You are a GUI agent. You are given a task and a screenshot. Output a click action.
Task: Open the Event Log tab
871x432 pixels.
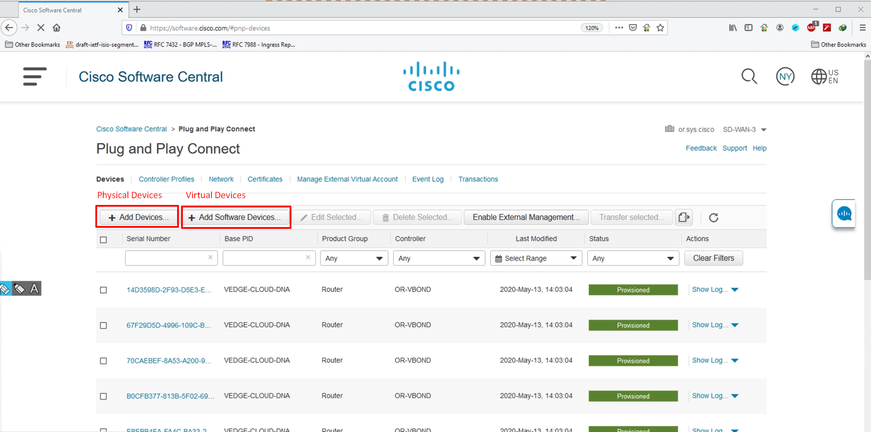427,179
